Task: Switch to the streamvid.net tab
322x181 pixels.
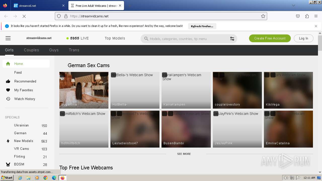Action: pyautogui.click(x=39, y=6)
